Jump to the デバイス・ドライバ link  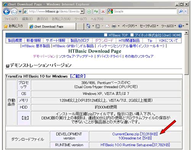[x=109, y=56]
